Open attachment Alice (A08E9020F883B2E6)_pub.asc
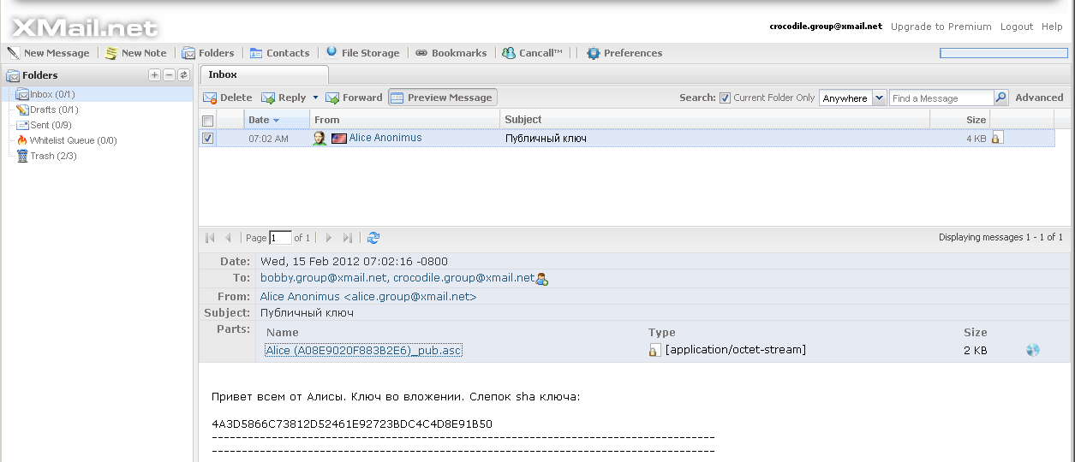 [x=364, y=351]
